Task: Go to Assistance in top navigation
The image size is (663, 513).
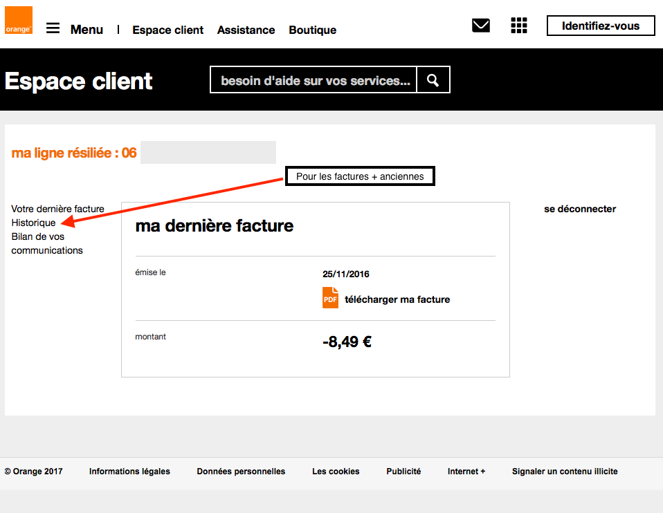Action: (x=246, y=30)
